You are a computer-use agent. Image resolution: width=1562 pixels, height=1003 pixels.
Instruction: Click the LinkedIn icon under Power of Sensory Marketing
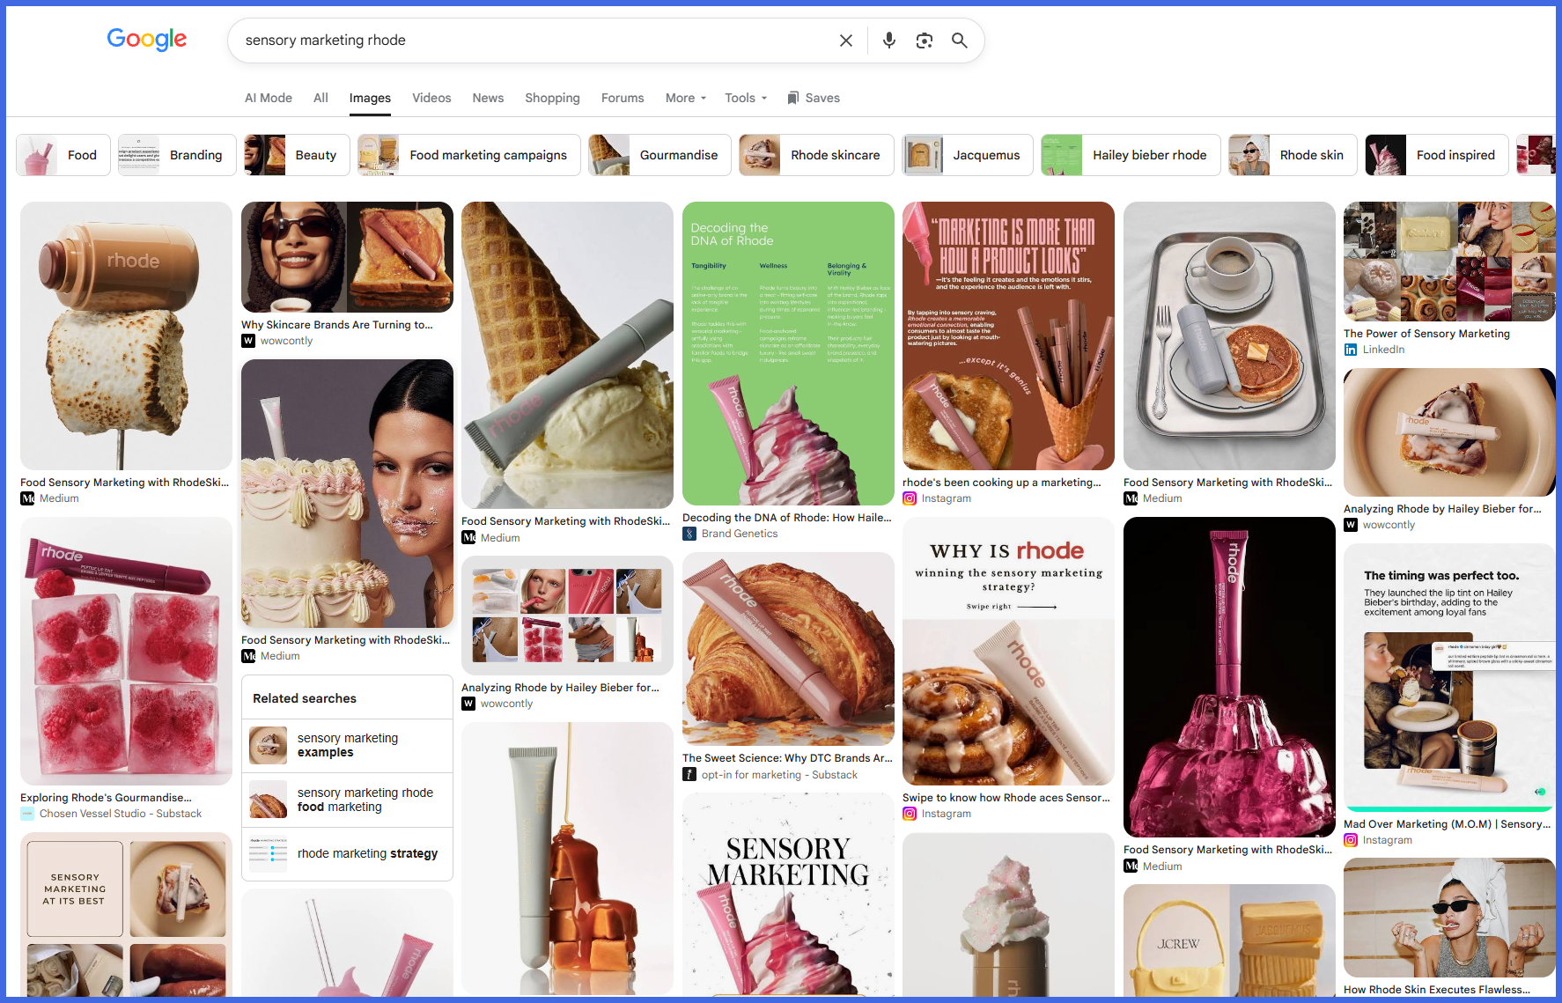point(1351,350)
